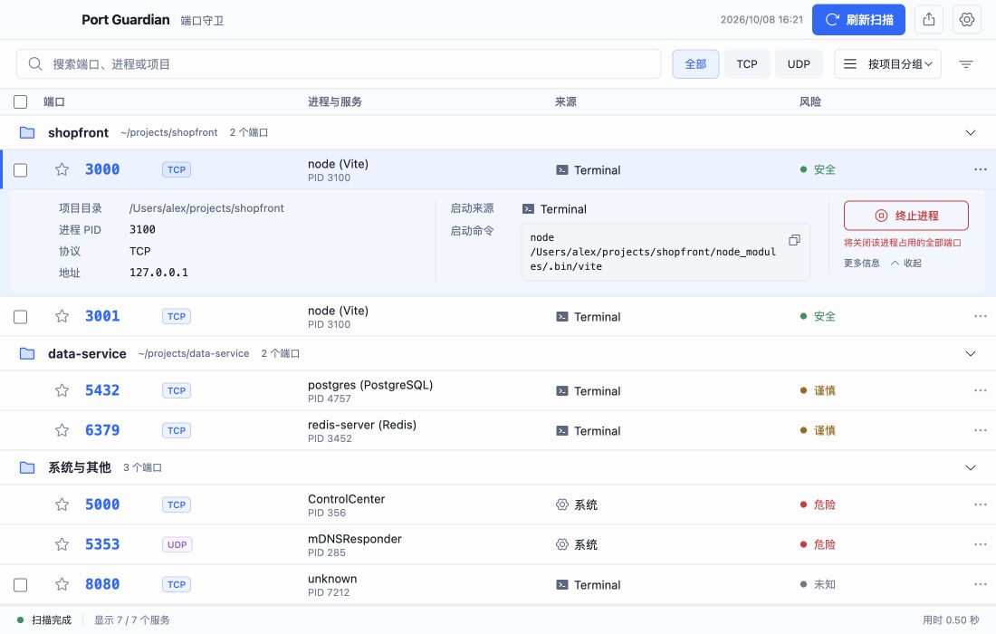Collapse the data-service group chevron
996x634 pixels.
tap(970, 354)
